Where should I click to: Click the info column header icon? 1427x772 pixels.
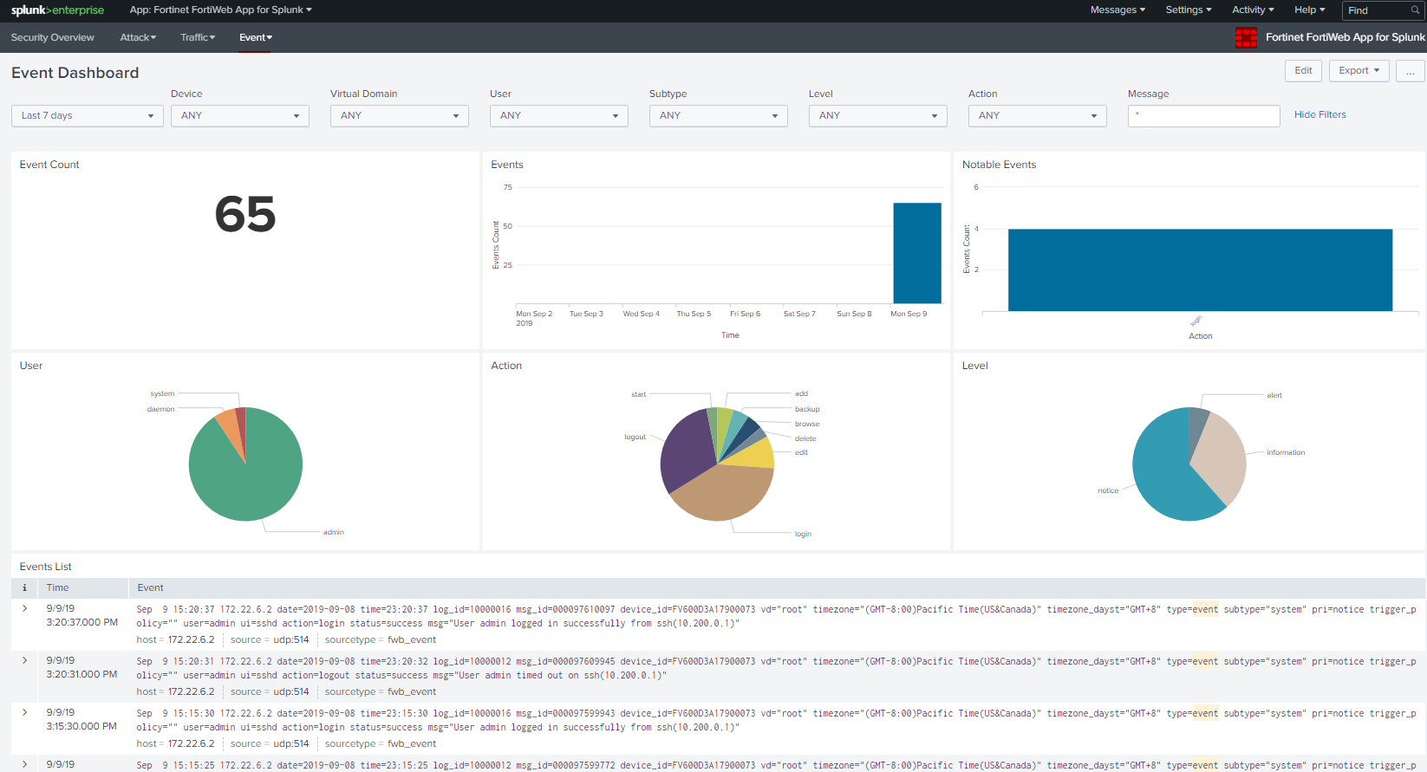click(24, 587)
